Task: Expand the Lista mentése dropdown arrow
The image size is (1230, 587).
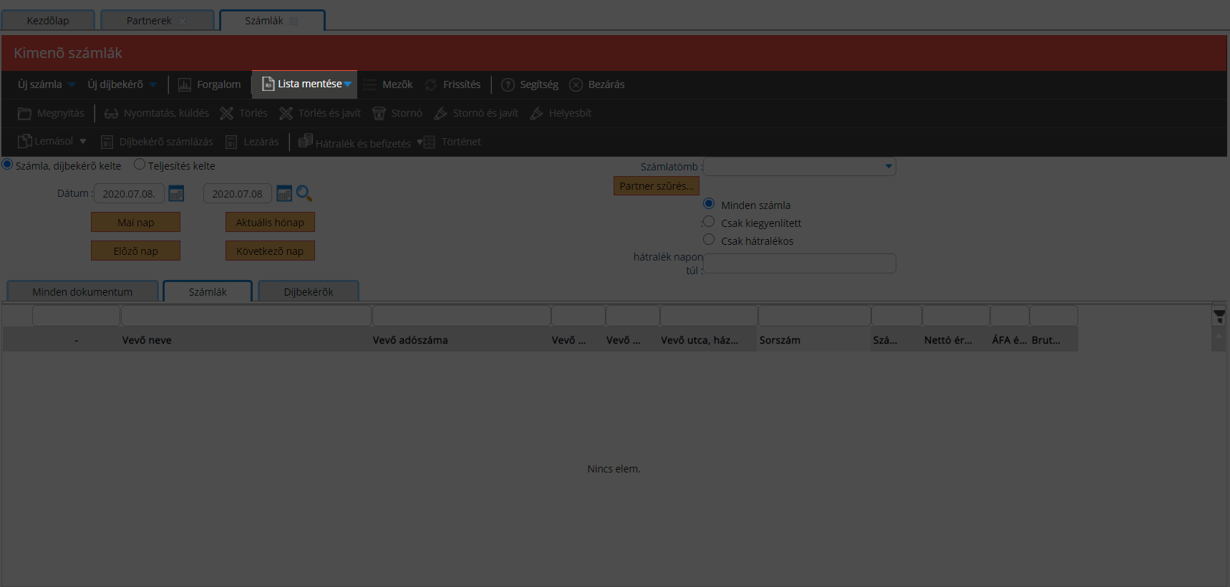Action: coord(348,84)
